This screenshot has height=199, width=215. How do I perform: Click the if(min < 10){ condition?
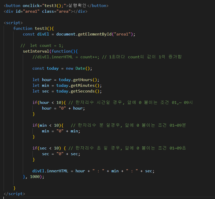[48, 125]
